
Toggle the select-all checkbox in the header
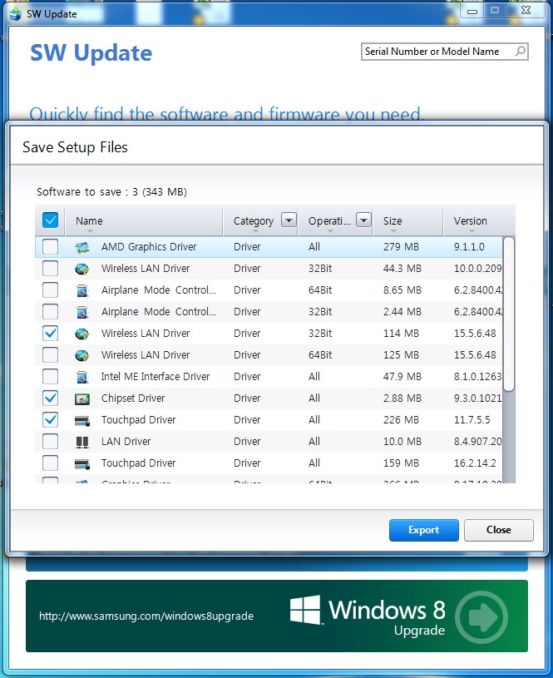pyautogui.click(x=50, y=220)
